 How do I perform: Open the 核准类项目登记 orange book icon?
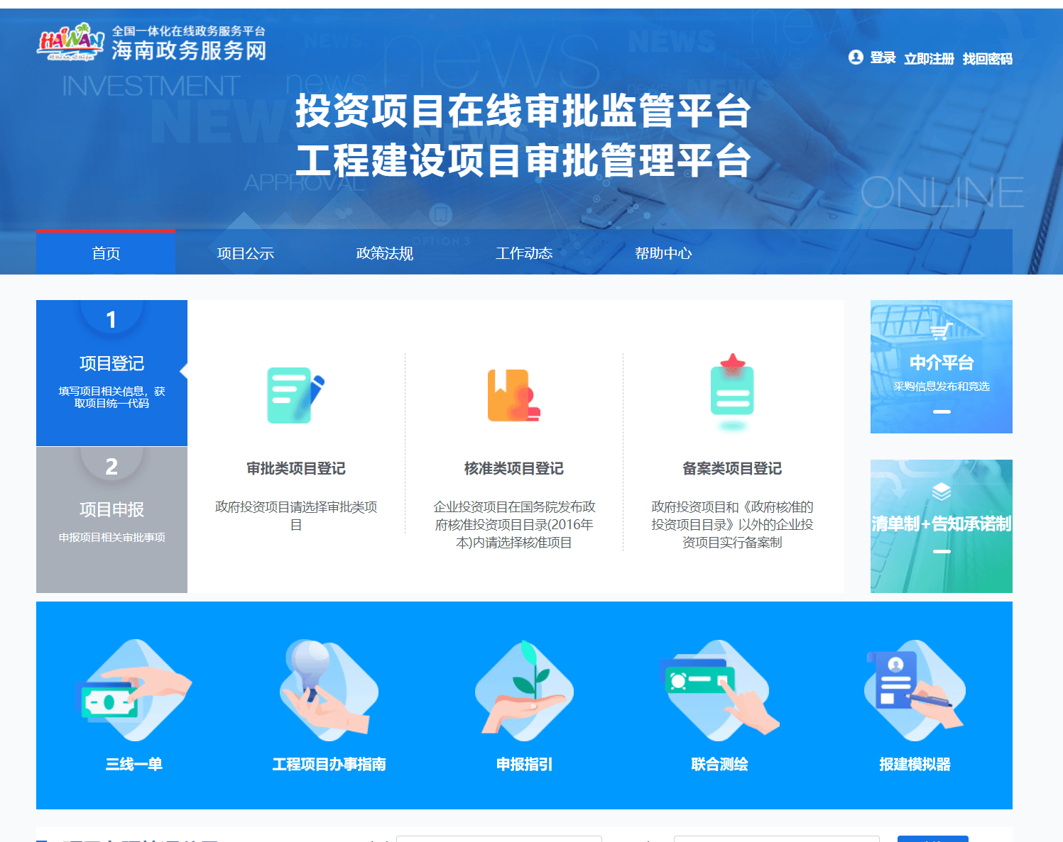[513, 395]
